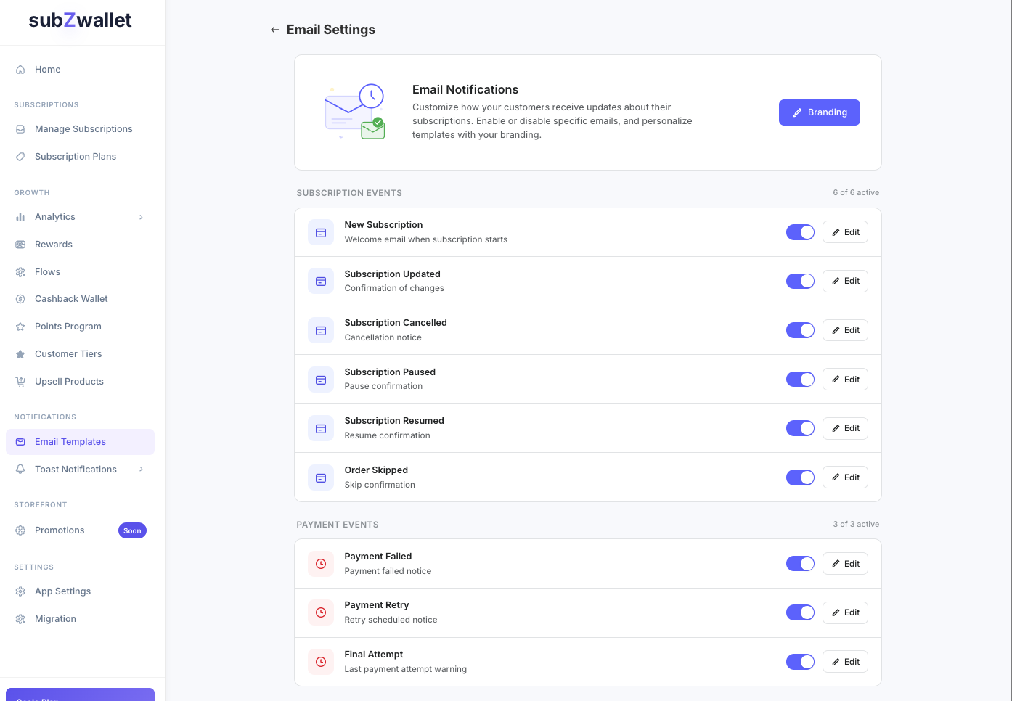Click the Rewards sidebar icon

[x=20, y=245]
